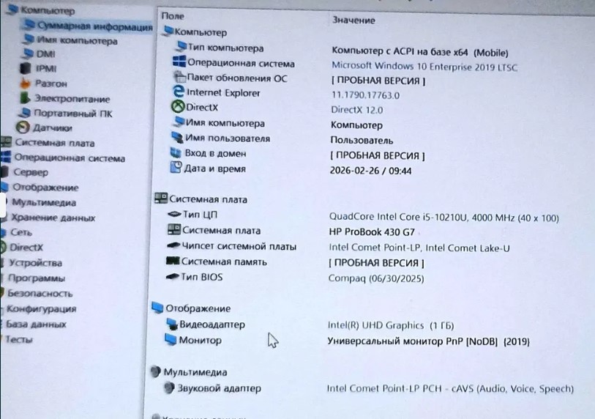This screenshot has width=595, height=419.
Task: Open the DMI node icon
Action: click(x=27, y=53)
